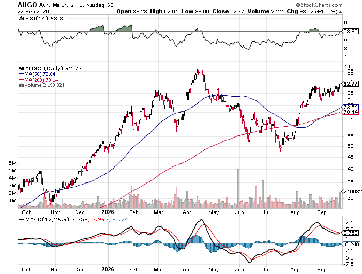
Task: Click the Chg +3.62 (+4.06%) value
Action: [x=312, y=11]
